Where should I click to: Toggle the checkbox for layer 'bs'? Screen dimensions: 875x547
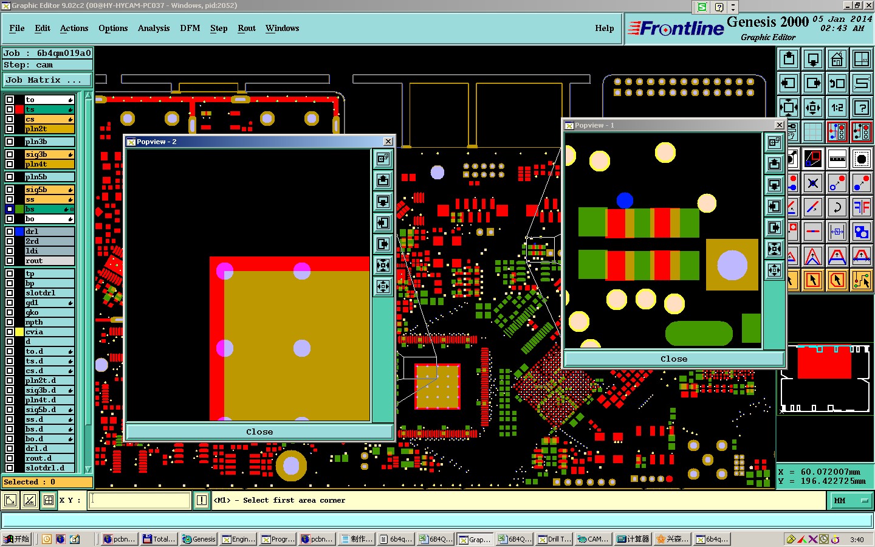[10, 209]
